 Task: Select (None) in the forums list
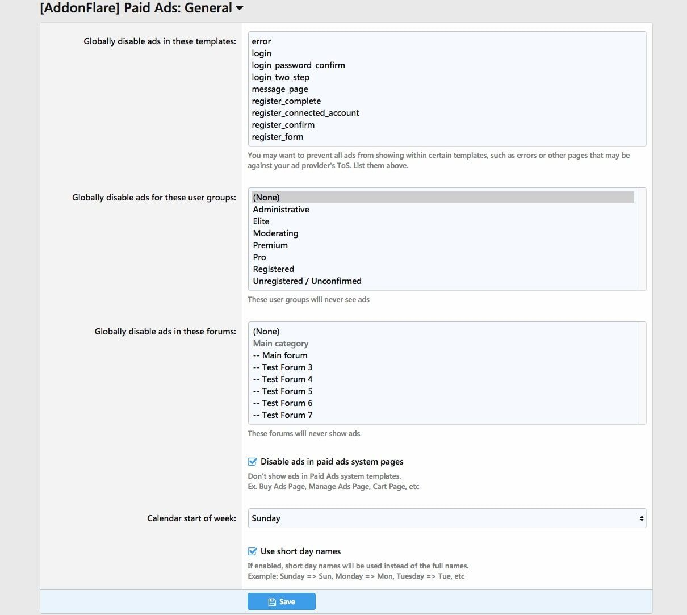[x=266, y=332]
